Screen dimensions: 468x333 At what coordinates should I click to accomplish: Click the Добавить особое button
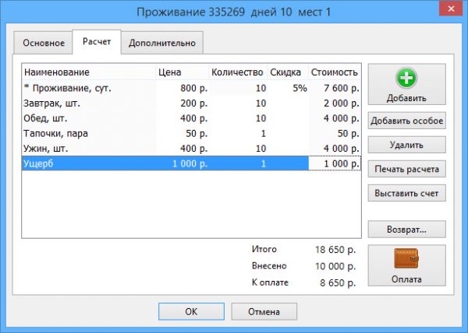[x=407, y=121]
